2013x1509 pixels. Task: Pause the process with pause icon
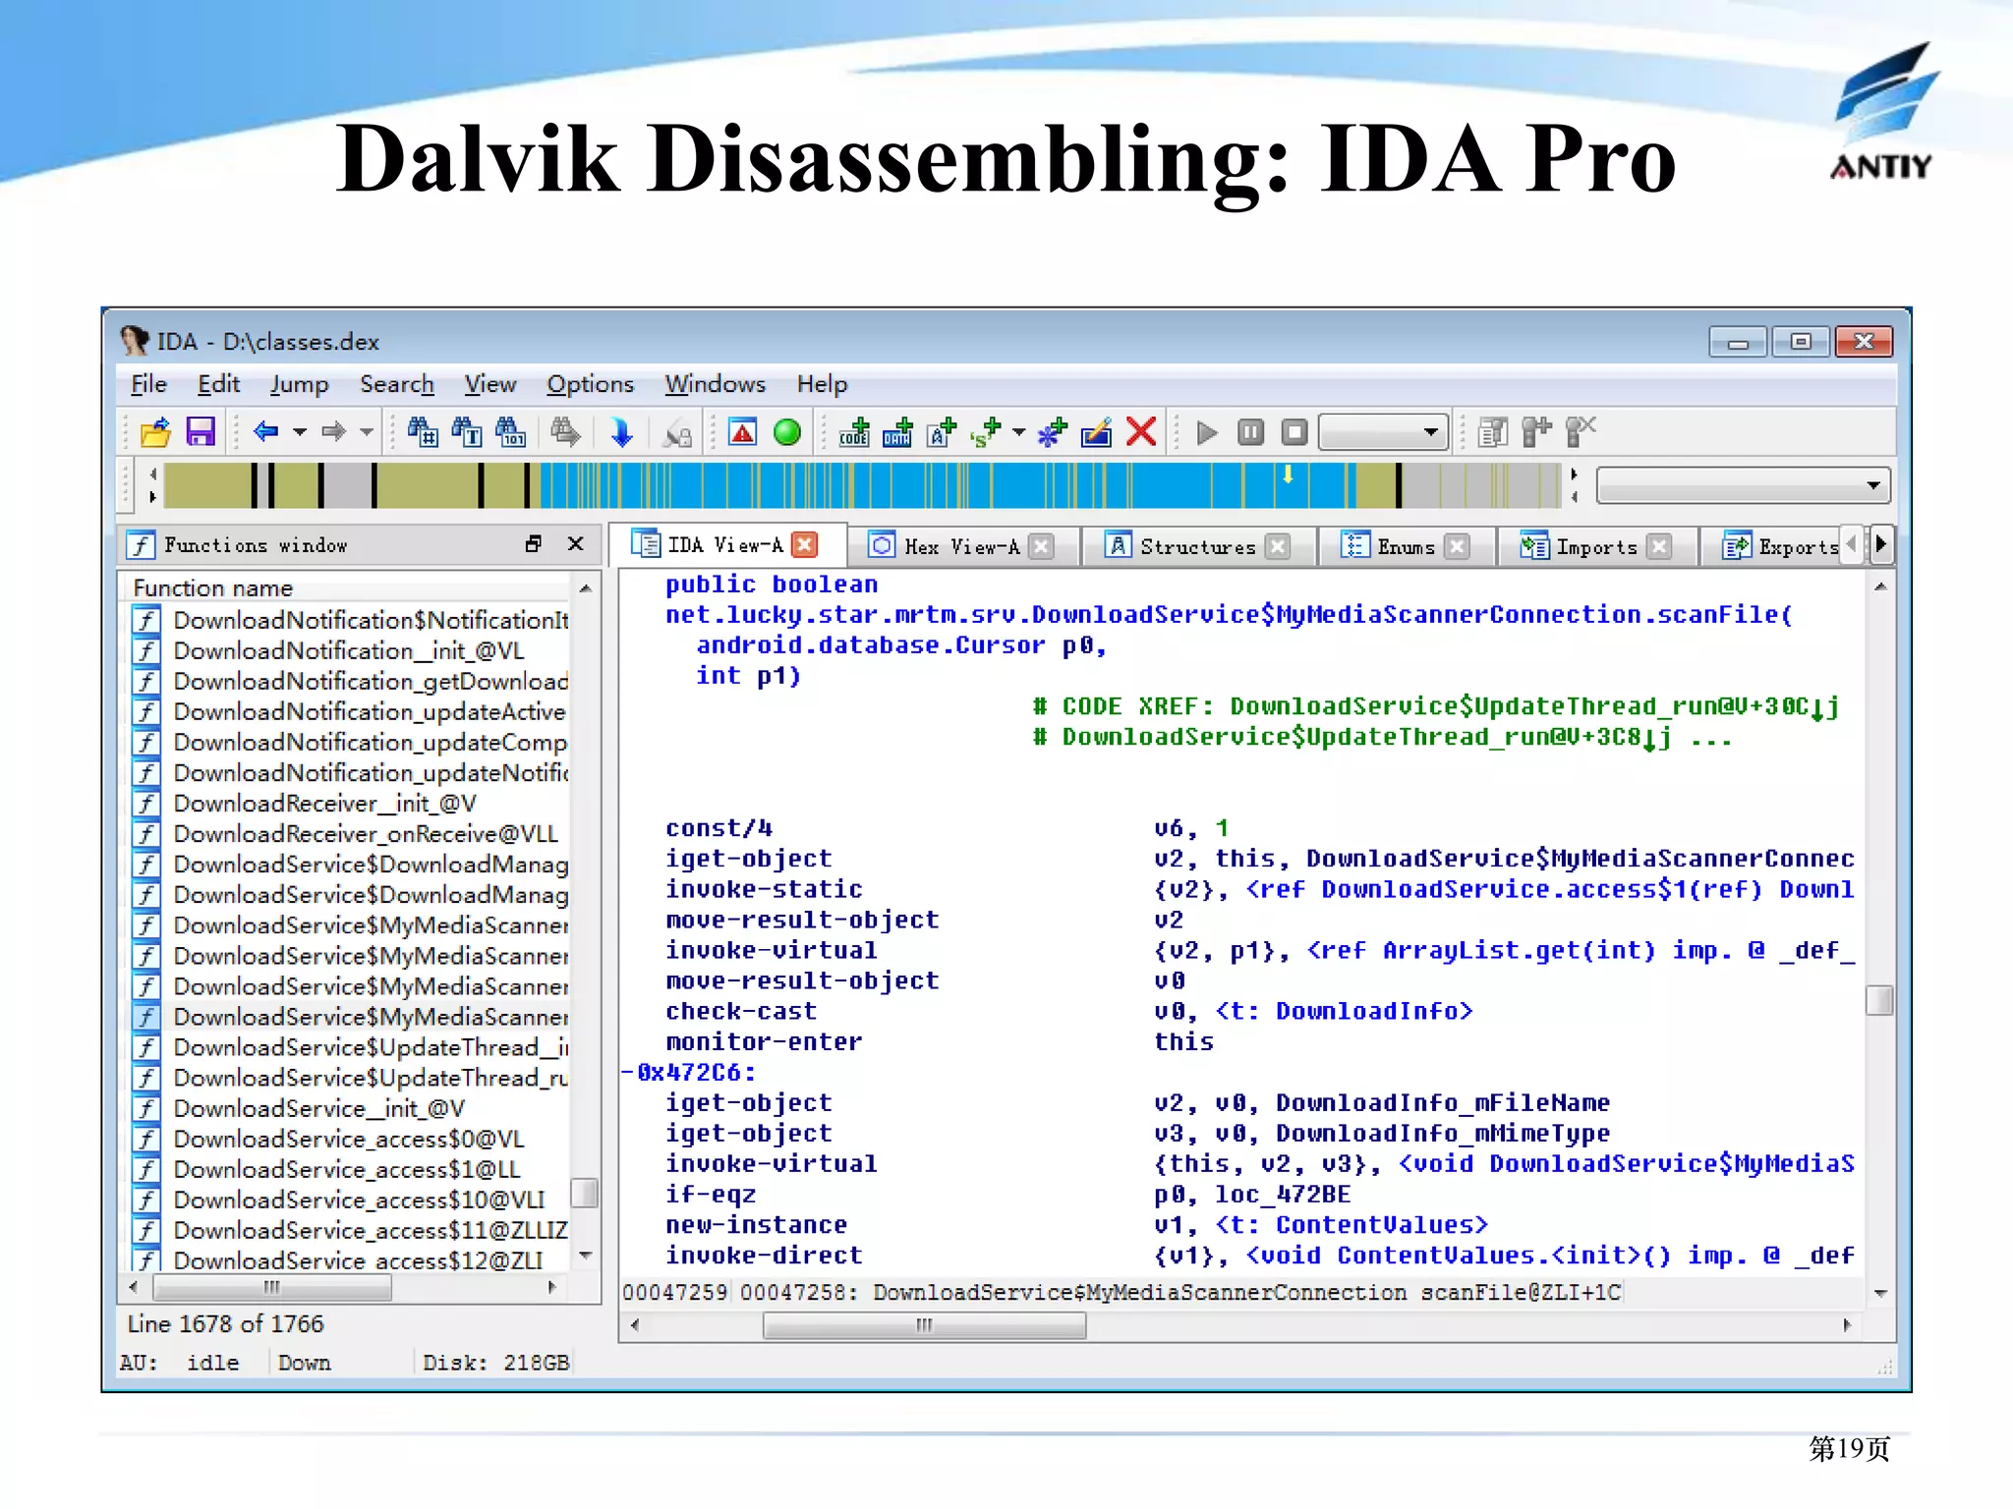pos(1250,432)
